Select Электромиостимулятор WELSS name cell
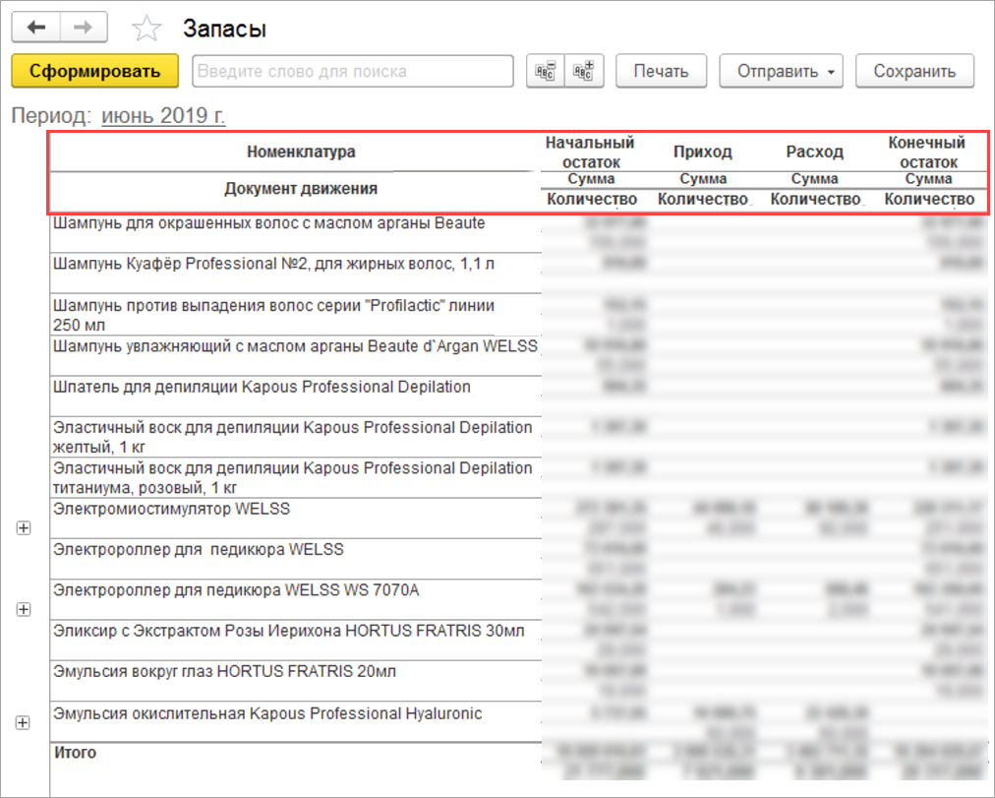This screenshot has width=995, height=798. [x=296, y=518]
